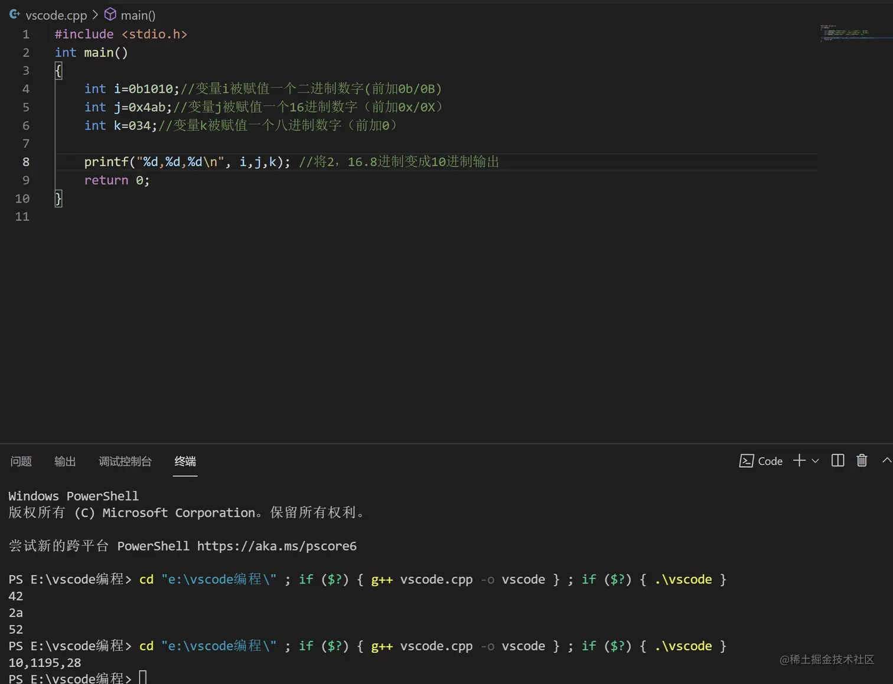Click line number 8 in the gutter
The width and height of the screenshot is (893, 684).
point(25,162)
